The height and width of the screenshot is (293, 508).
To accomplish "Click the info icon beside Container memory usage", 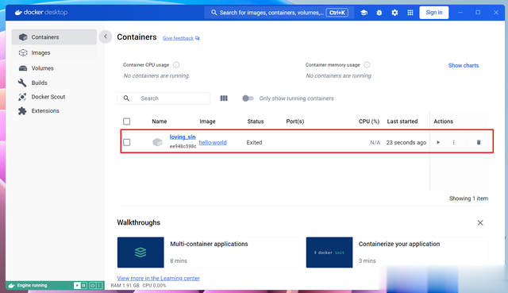I will click(367, 65).
